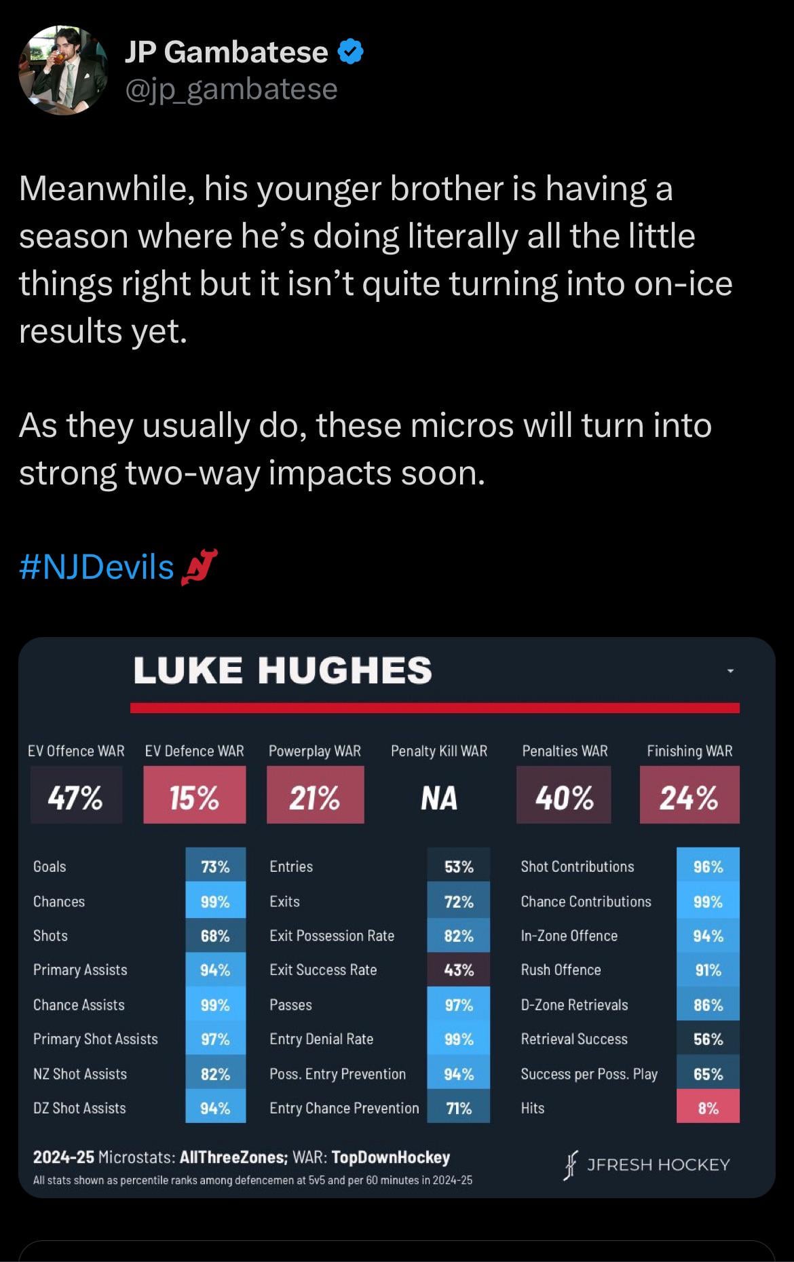Select the 15% EV Defence WAR tile
Image resolution: width=794 pixels, height=1262 pixels.
[194, 796]
